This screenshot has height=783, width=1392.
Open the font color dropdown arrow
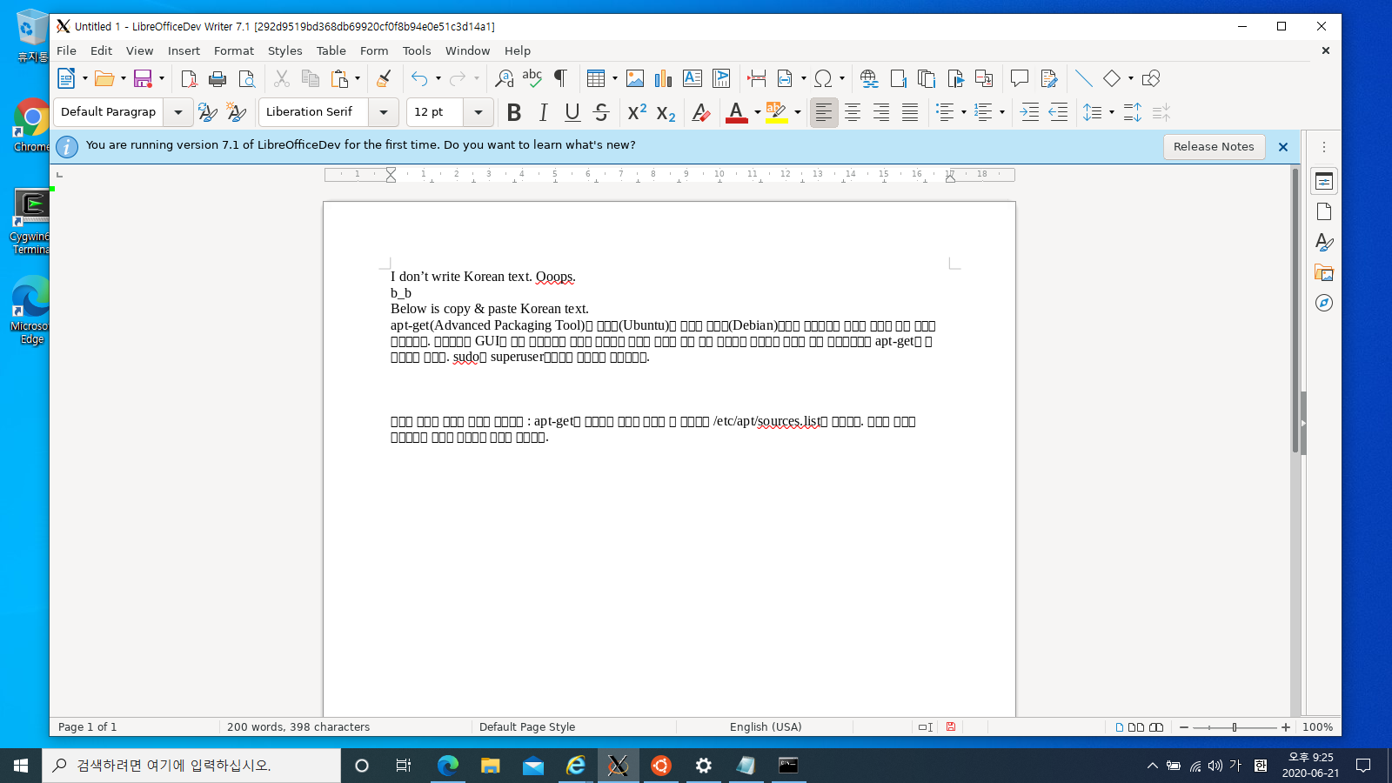(758, 112)
